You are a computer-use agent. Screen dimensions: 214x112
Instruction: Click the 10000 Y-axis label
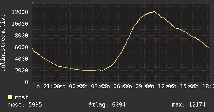tap(20, 24)
